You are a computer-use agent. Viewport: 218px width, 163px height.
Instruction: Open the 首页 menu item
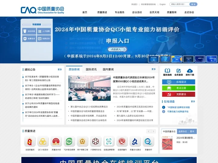pyautogui.click(x=85, y=12)
